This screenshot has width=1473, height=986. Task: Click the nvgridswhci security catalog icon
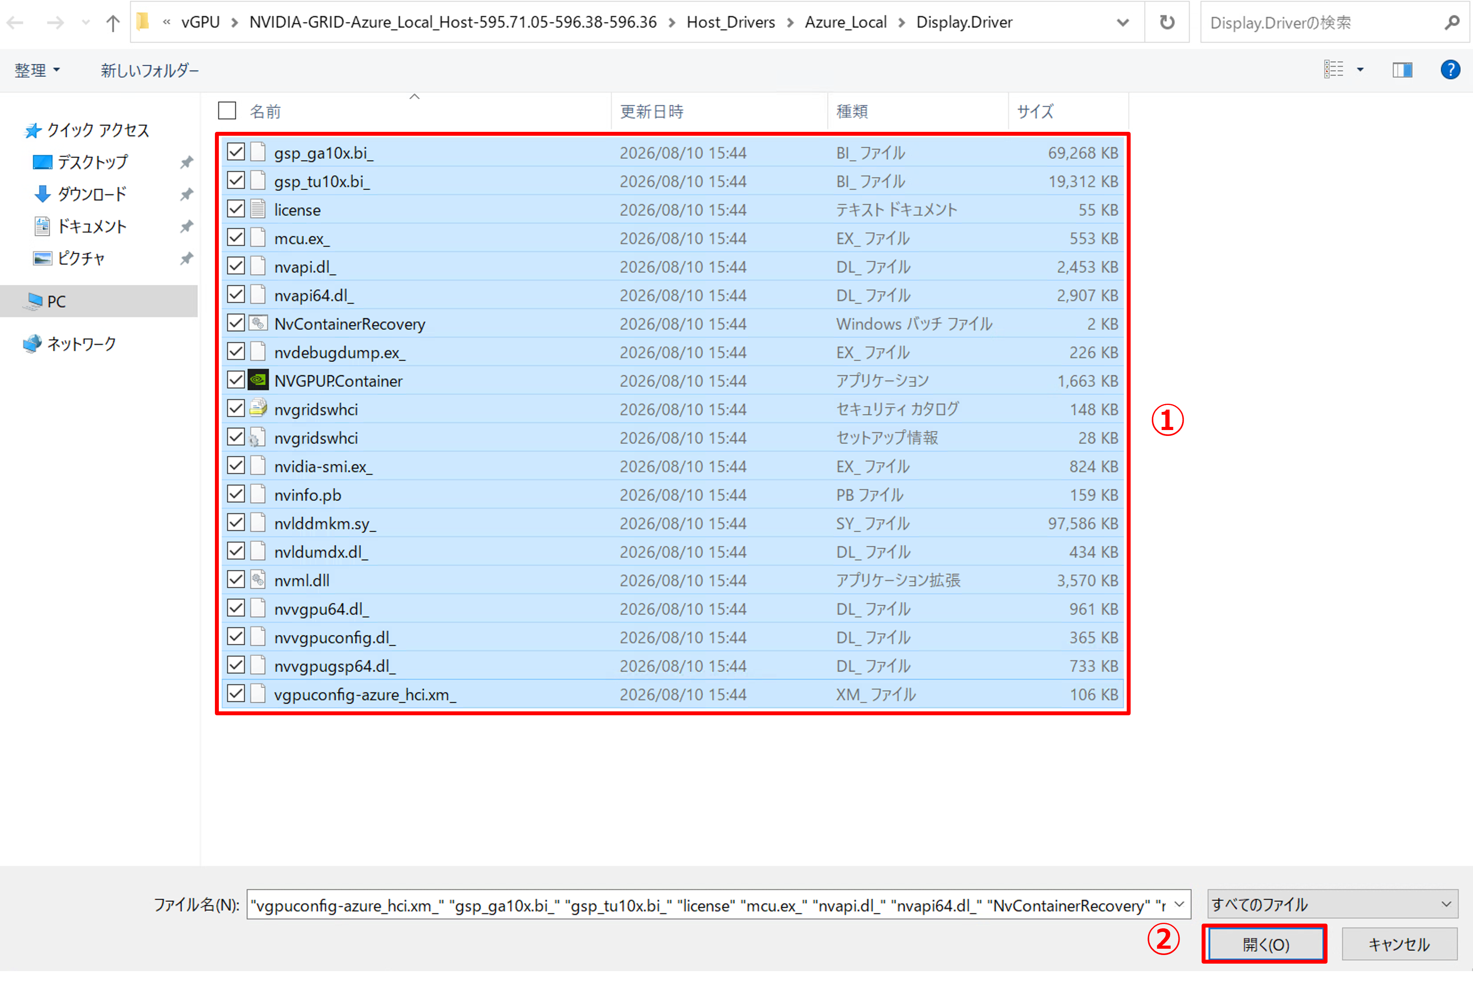258,409
